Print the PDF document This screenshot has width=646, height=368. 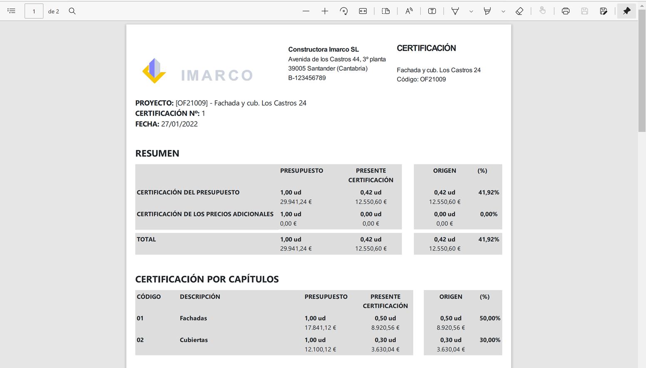pos(566,11)
